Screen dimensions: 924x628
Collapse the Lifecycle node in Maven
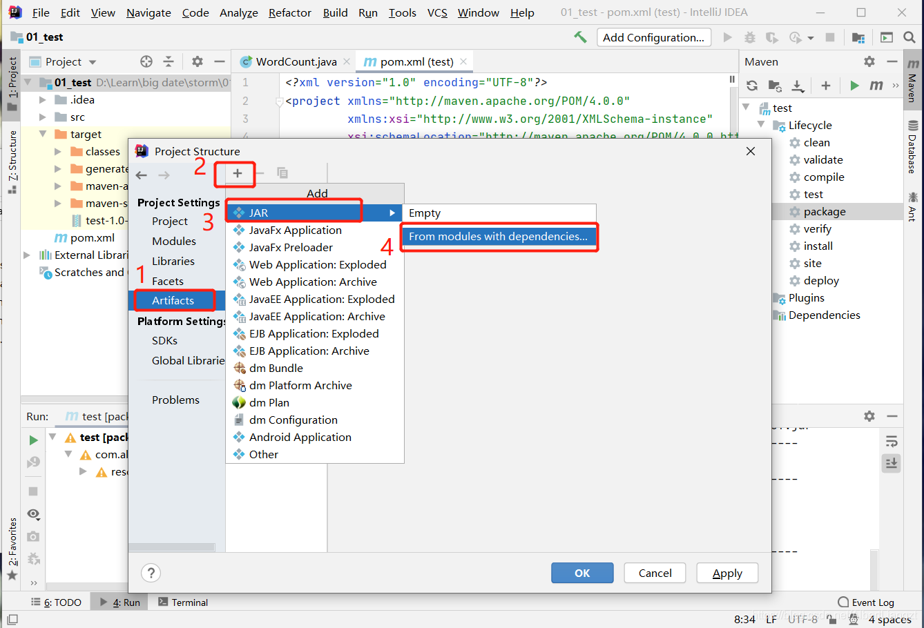coord(761,125)
